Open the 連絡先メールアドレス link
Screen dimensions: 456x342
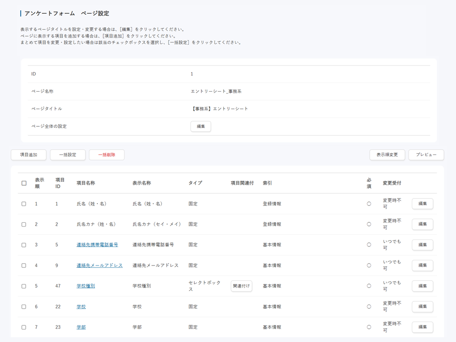[x=99, y=266]
